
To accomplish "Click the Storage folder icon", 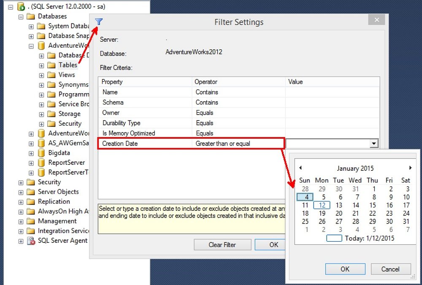I will click(51, 114).
